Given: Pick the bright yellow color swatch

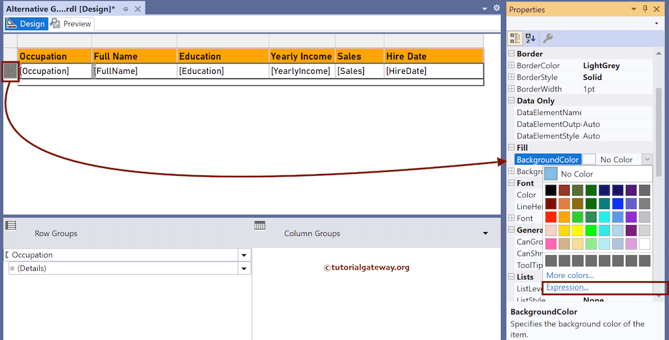Looking at the screenshot, I should click(578, 231).
